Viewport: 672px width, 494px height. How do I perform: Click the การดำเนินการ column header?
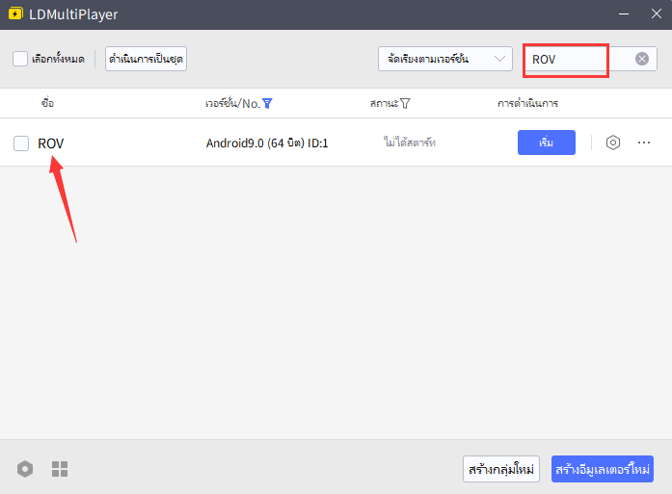pos(527,103)
